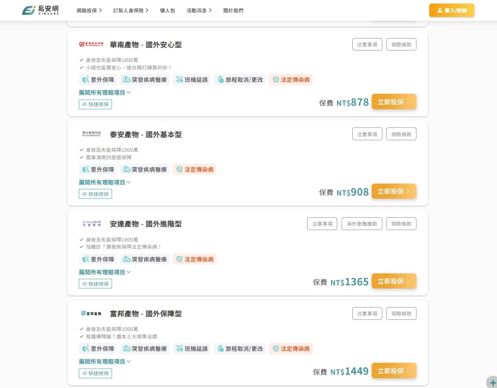Click the 華南產物 - 國外安心型 title
Screen dimensions: 497x388
click(146, 45)
